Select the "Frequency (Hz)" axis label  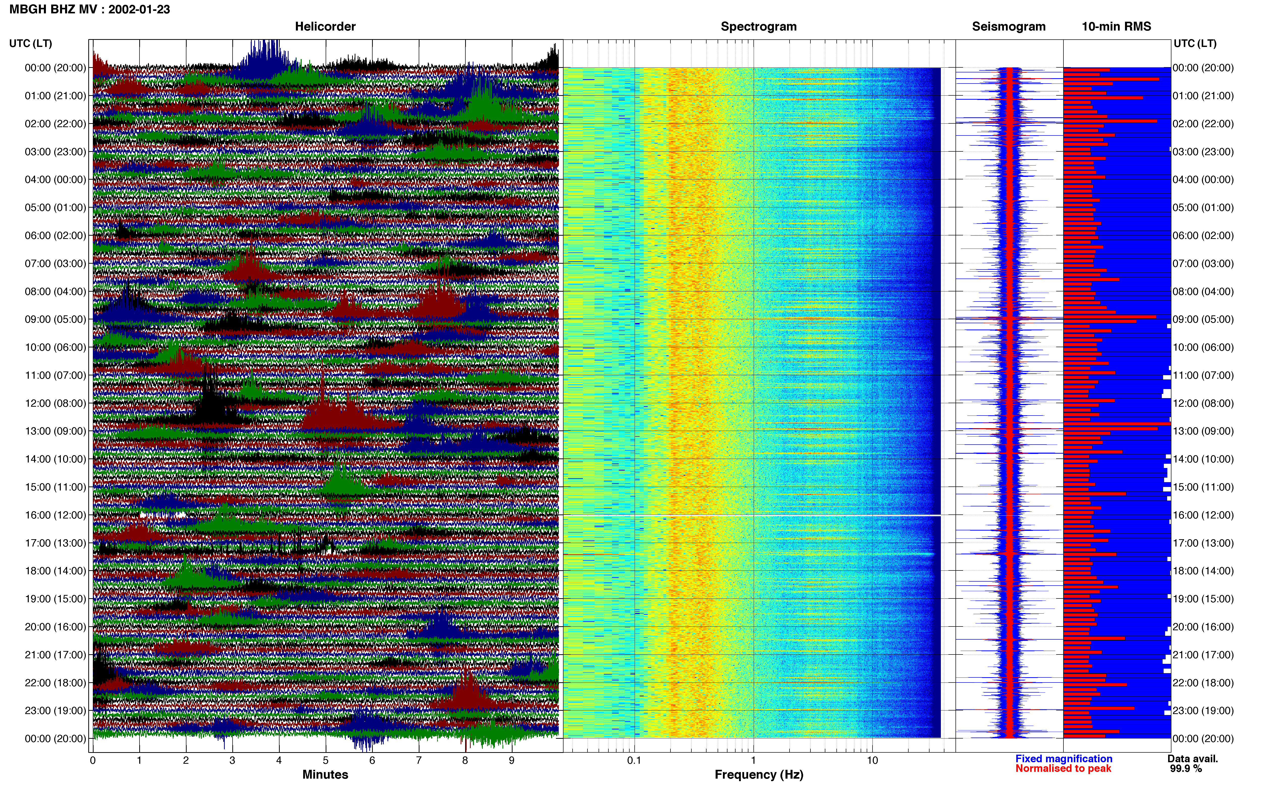click(x=759, y=774)
